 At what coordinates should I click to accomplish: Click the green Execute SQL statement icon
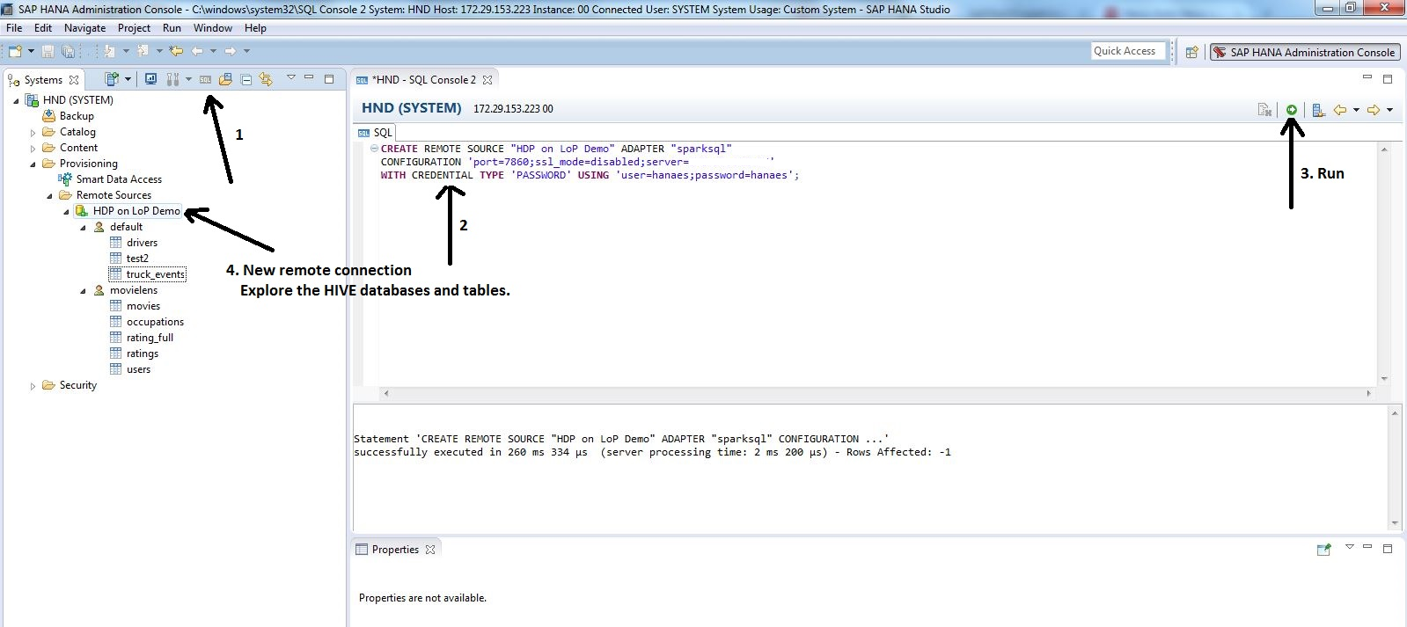coord(1291,110)
